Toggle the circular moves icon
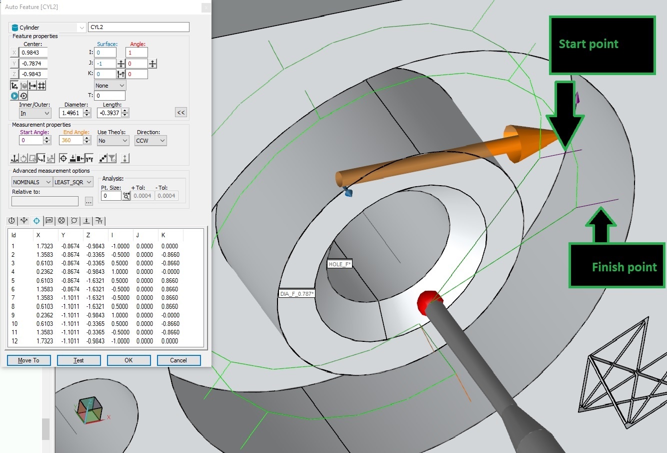 (41, 159)
